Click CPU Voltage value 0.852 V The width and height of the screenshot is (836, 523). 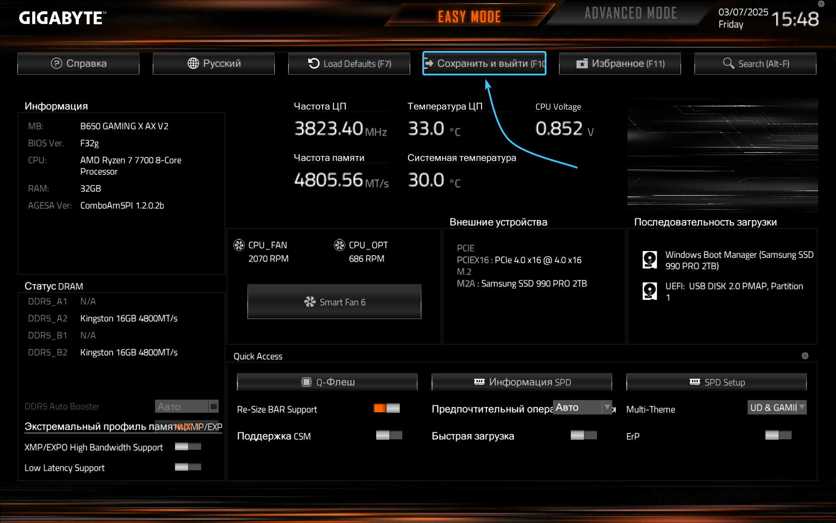tap(565, 129)
